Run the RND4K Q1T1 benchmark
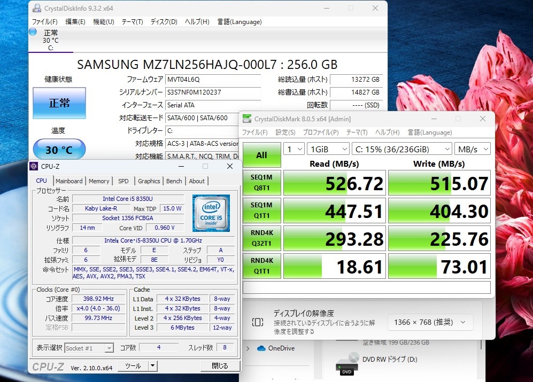 pyautogui.click(x=262, y=266)
